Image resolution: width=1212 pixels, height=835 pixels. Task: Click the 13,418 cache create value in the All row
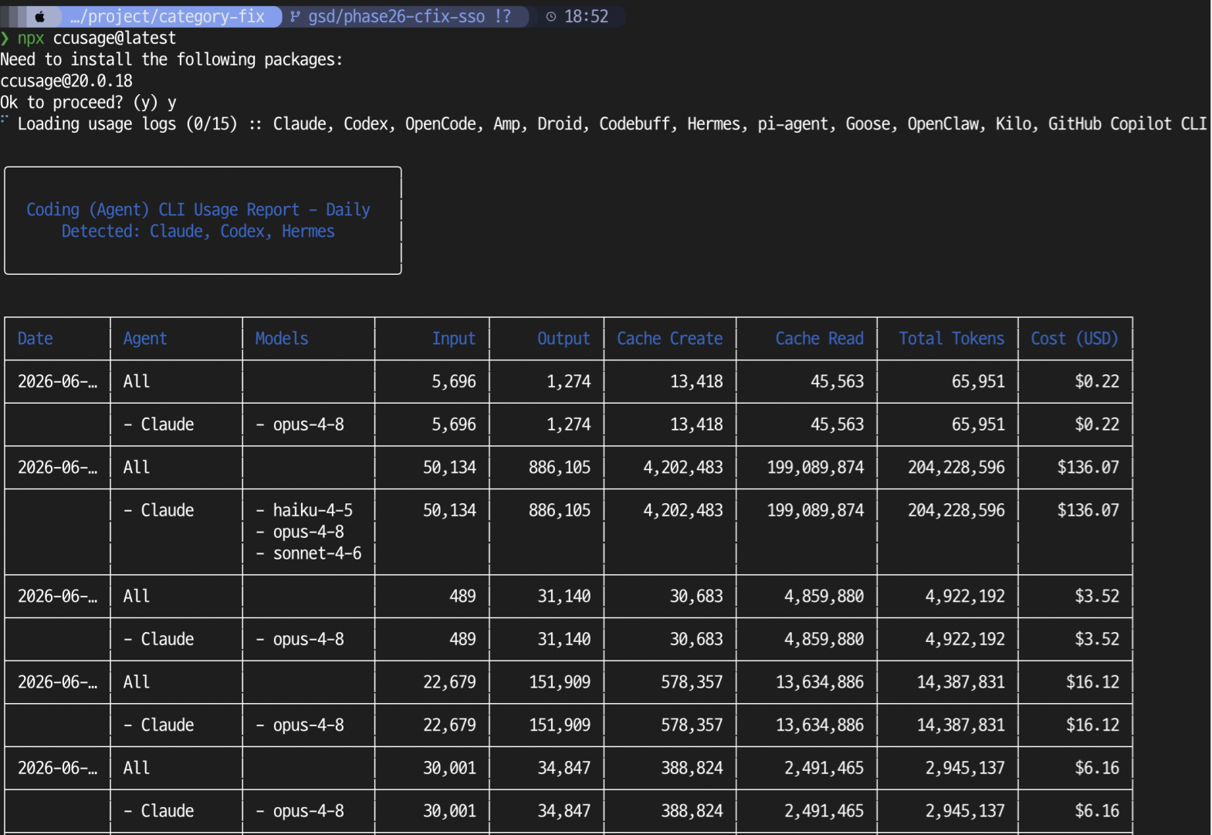696,381
